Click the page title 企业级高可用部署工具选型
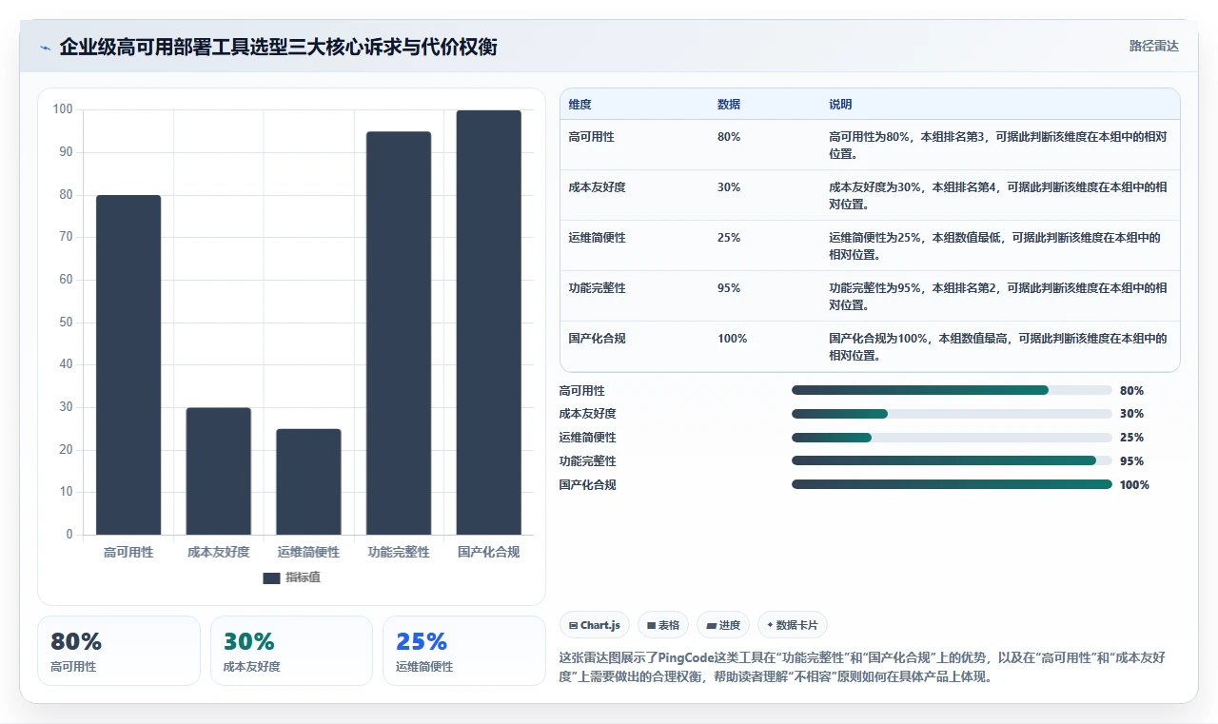Image resolution: width=1218 pixels, height=724 pixels. [278, 47]
